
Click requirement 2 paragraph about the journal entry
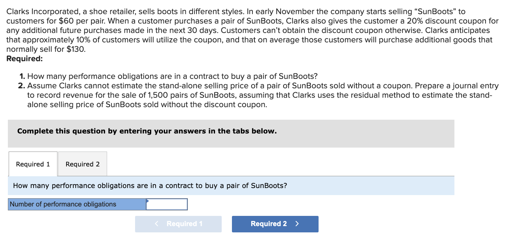click(263, 95)
